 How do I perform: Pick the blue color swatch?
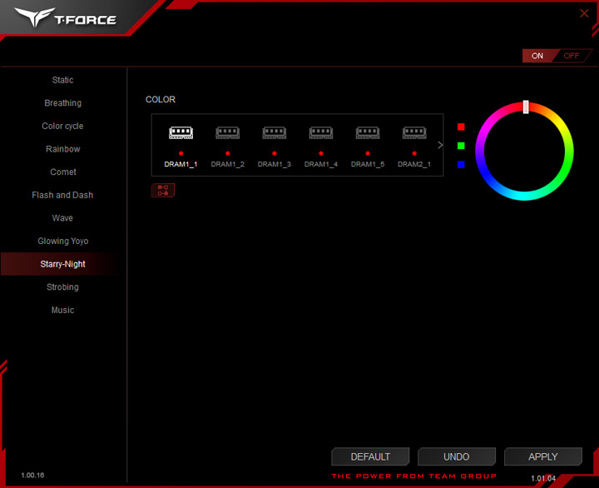(x=461, y=164)
